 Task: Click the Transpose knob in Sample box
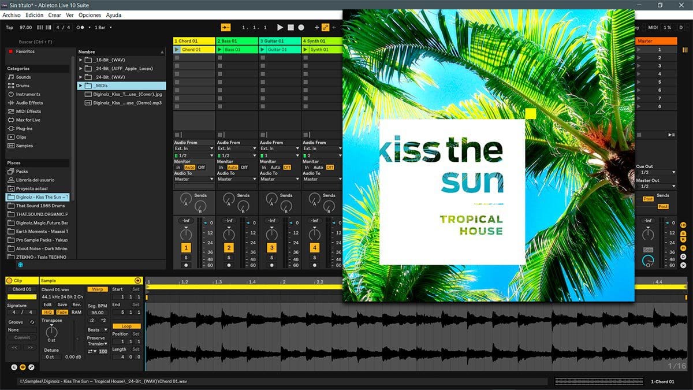[x=51, y=331]
